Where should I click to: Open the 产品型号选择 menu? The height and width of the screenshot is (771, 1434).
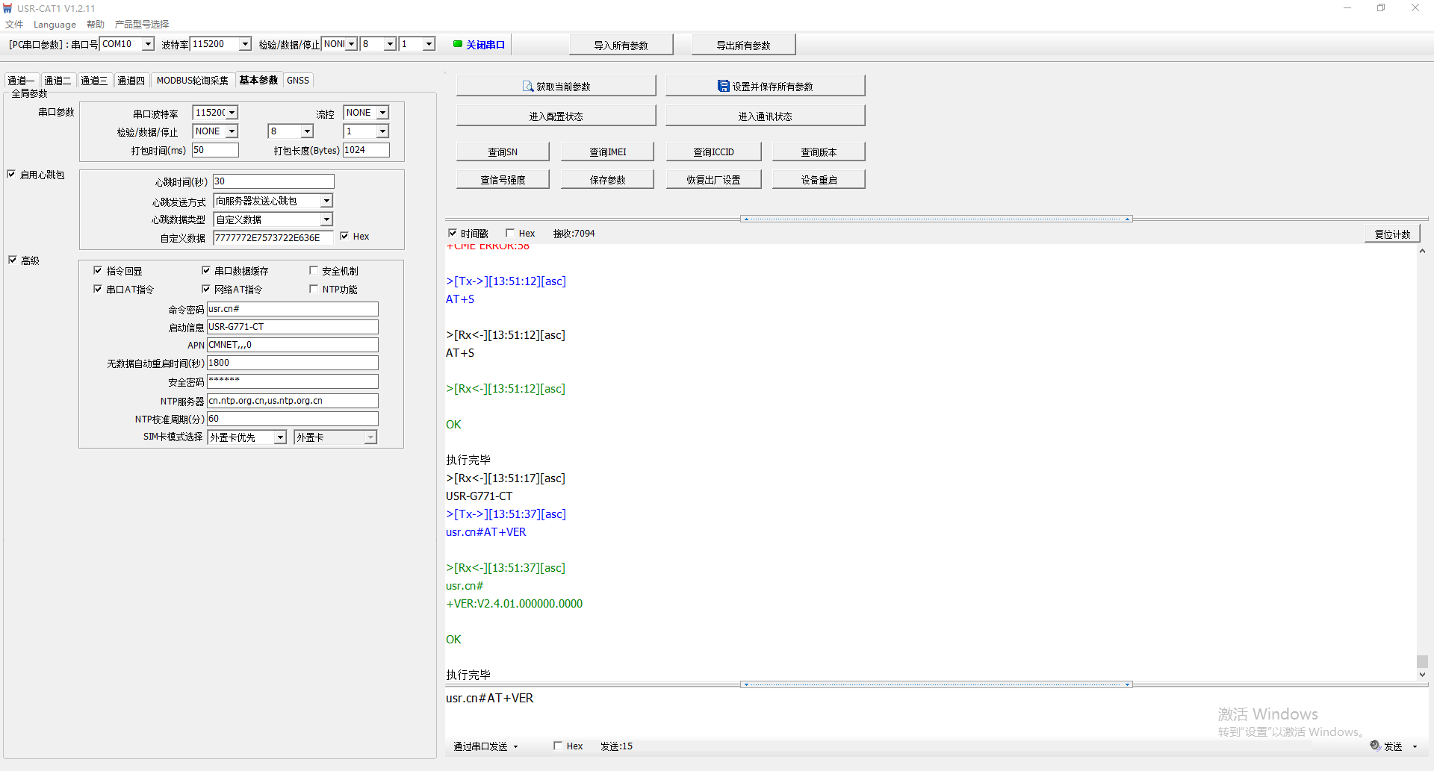[141, 25]
